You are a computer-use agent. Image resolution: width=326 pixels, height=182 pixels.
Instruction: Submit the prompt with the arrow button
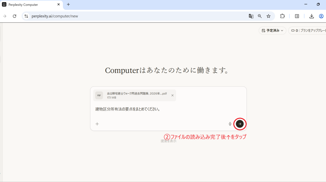point(240,124)
